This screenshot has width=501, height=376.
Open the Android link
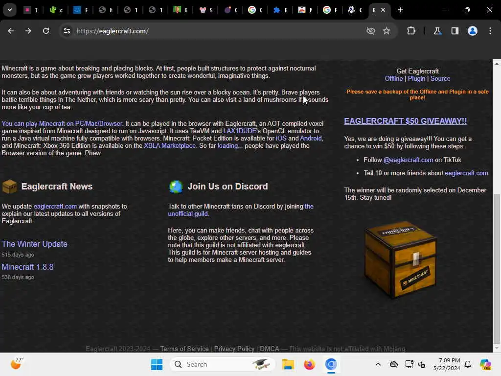pos(311,139)
